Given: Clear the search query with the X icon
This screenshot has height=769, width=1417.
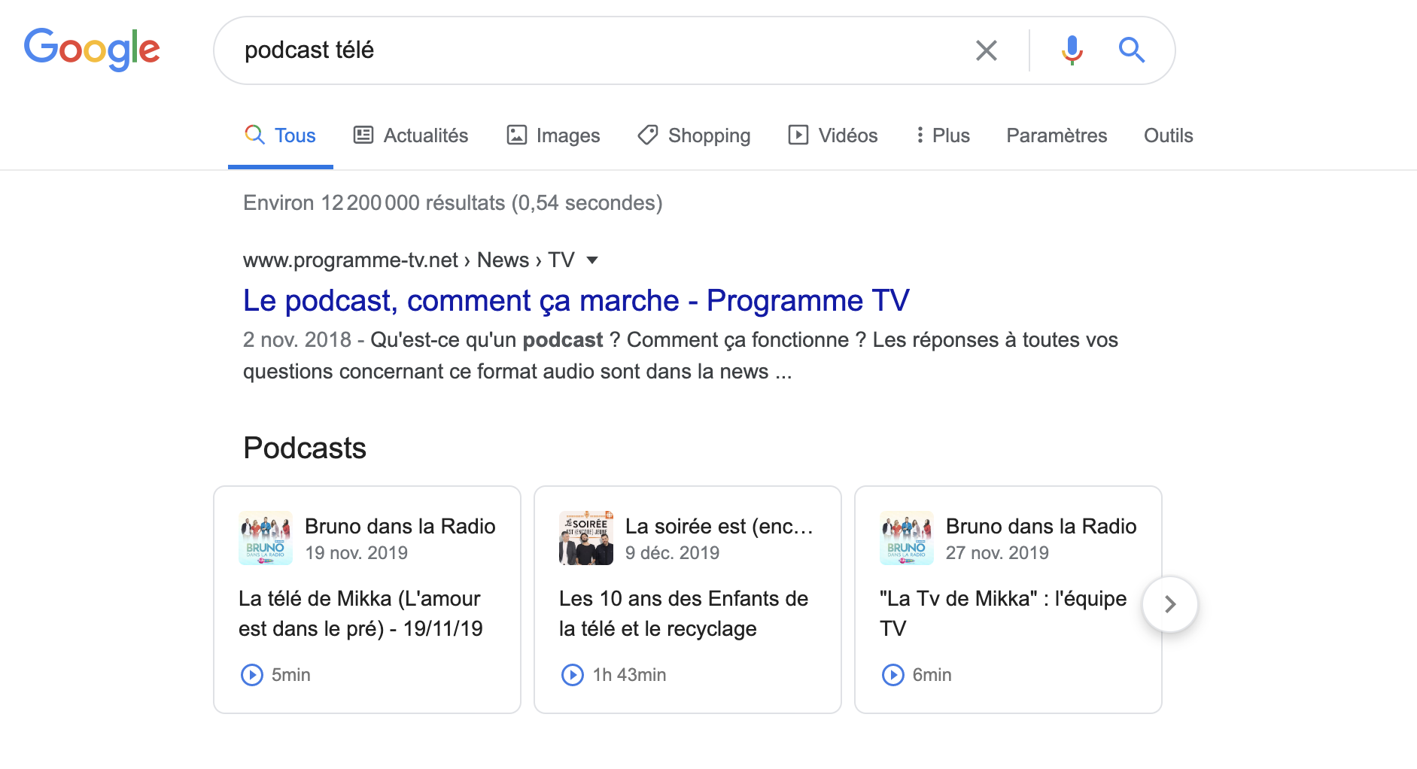Looking at the screenshot, I should [x=986, y=50].
